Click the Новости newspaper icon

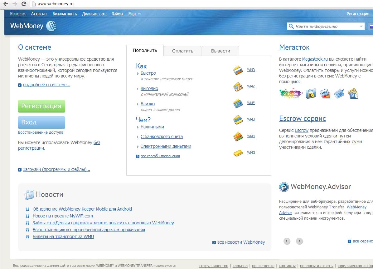29,195
